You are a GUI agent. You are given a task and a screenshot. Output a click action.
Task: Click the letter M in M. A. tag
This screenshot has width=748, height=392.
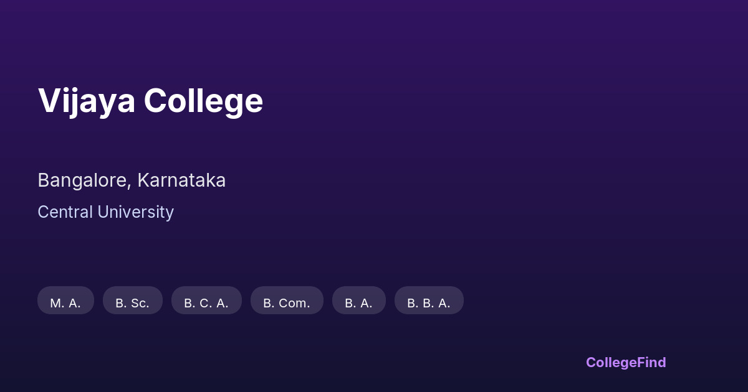[x=55, y=303]
